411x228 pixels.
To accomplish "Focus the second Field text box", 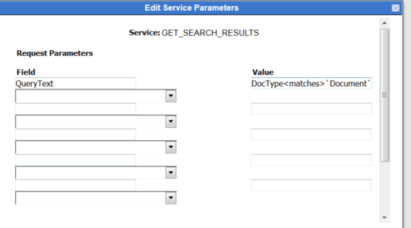I will [x=76, y=109].
